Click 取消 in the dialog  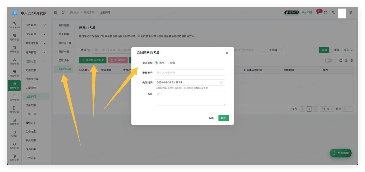(211, 118)
